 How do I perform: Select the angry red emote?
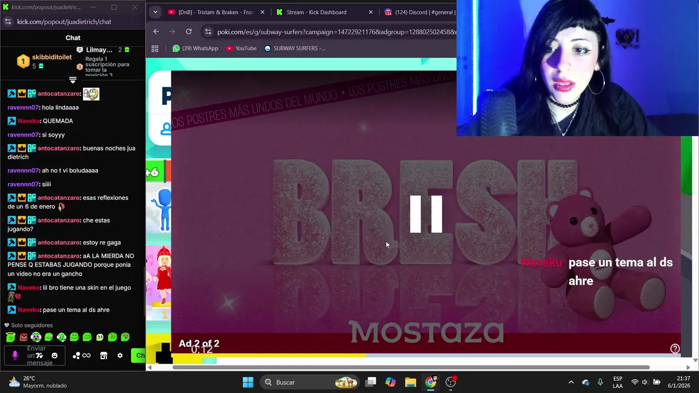(23, 337)
